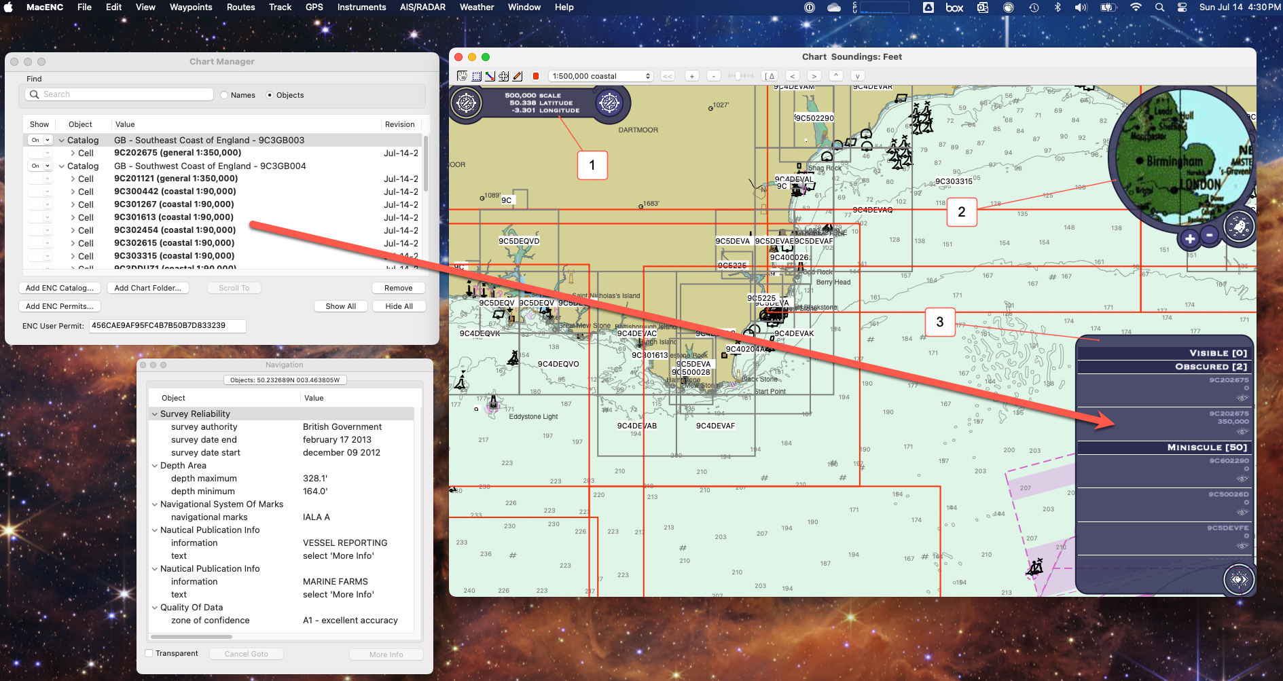Pan chart up with ^ button
The height and width of the screenshot is (681, 1283).
tap(836, 76)
